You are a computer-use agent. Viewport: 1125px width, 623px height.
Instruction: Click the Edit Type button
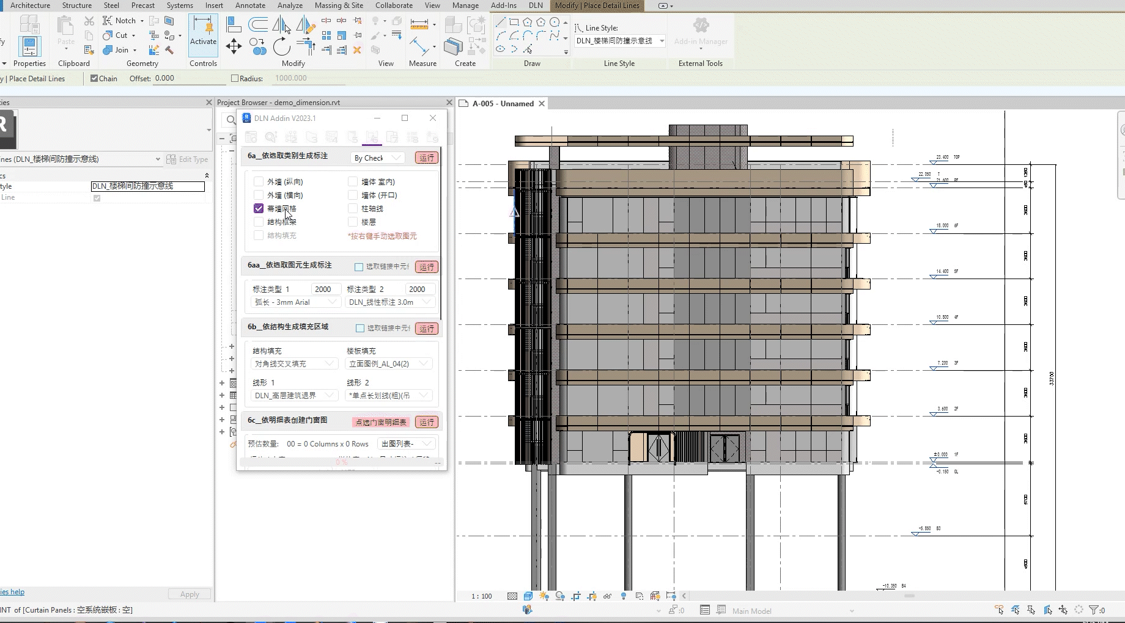(187, 159)
